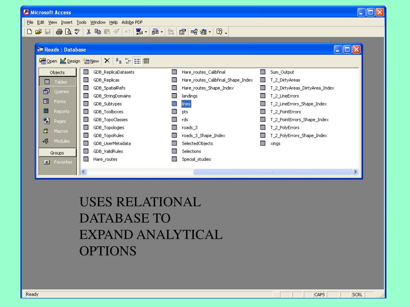This screenshot has height=307, width=410.
Task: Switch to Small Icons view
Action: click(x=128, y=61)
